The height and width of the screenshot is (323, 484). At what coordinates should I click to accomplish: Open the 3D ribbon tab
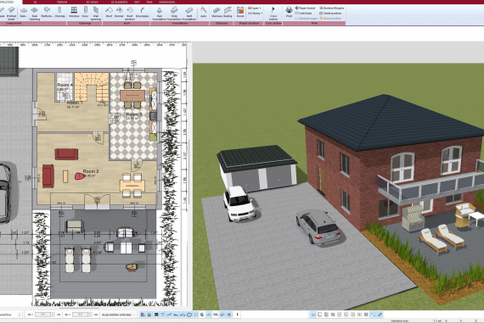pos(35,2)
